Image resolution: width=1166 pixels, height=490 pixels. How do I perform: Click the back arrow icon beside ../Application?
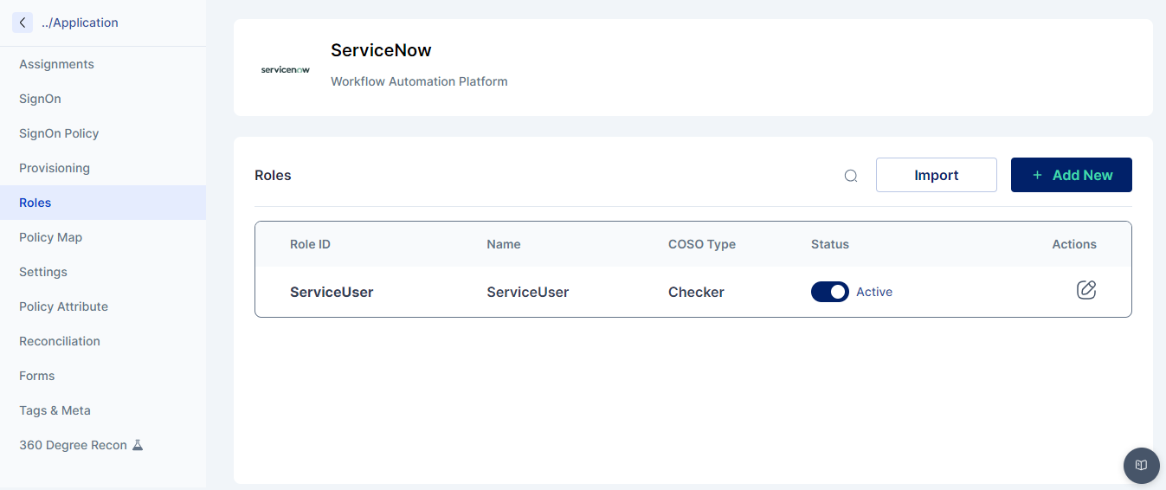23,23
